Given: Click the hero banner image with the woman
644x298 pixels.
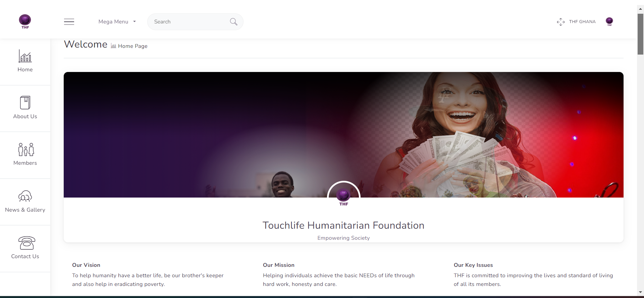Looking at the screenshot, I should (343, 135).
